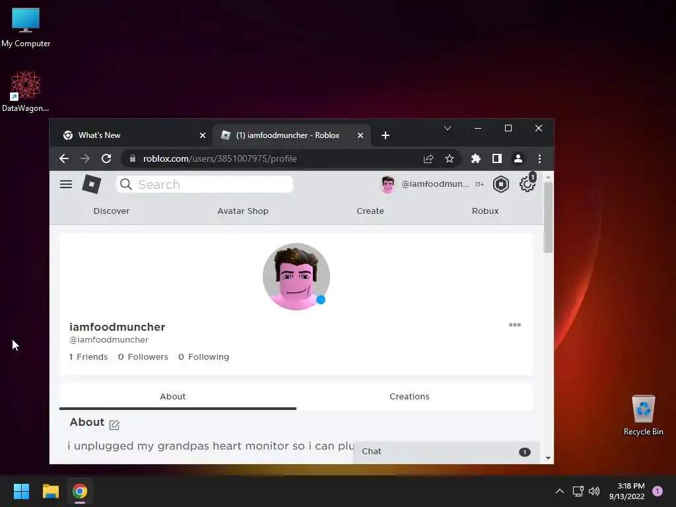Viewport: 676px width, 507px height.
Task: Click the small avatar beside @iamfoodmun...
Action: click(388, 185)
